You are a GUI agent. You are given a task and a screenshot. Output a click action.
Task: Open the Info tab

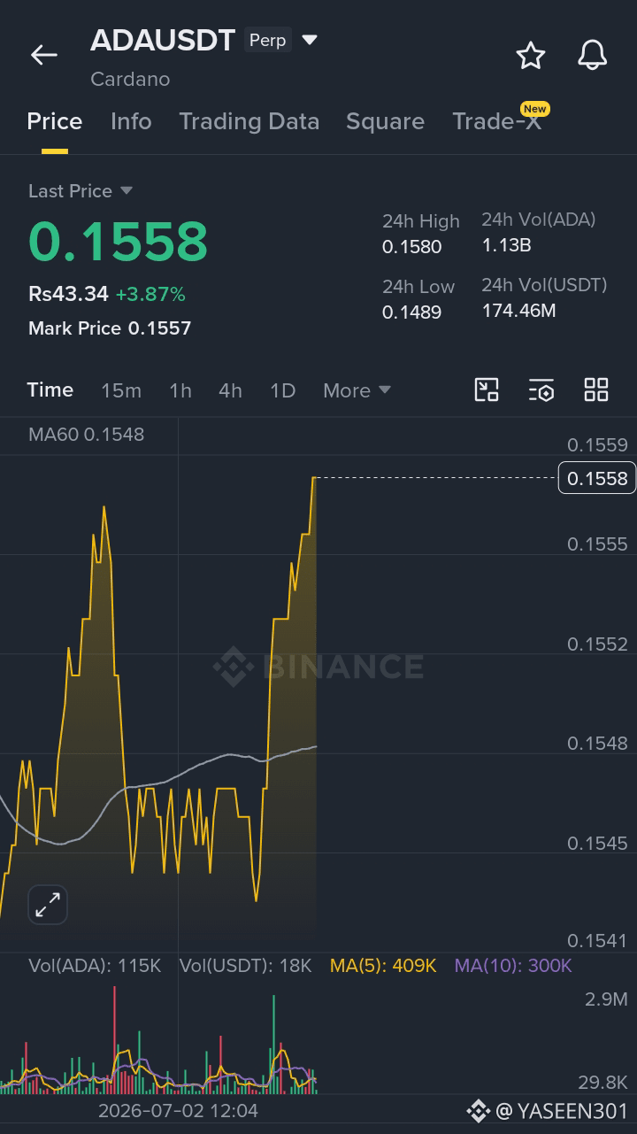tap(131, 121)
